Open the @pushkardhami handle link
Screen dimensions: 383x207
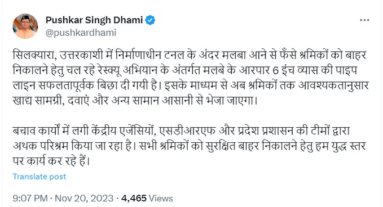tap(81, 33)
